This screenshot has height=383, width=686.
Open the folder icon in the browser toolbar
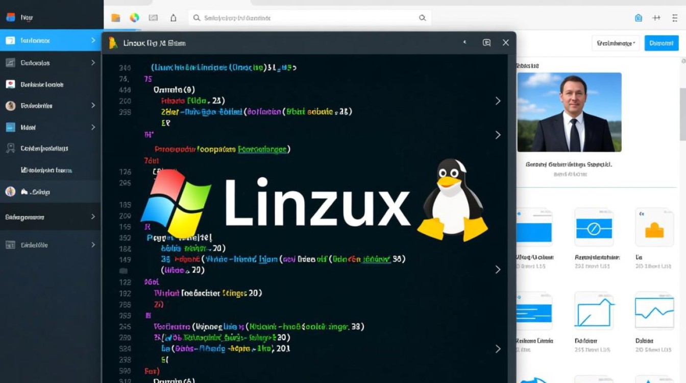115,17
